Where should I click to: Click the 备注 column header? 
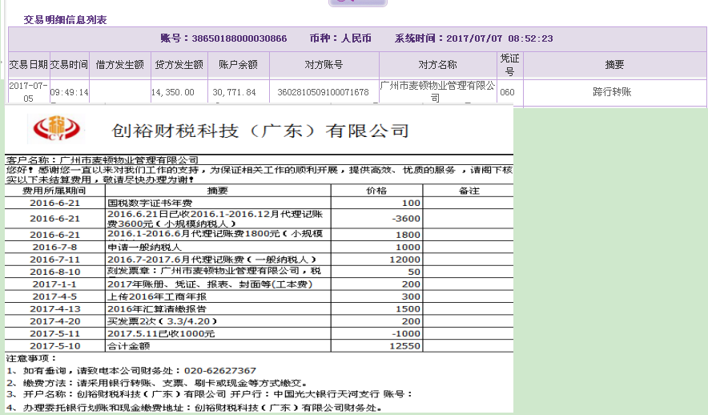point(469,190)
